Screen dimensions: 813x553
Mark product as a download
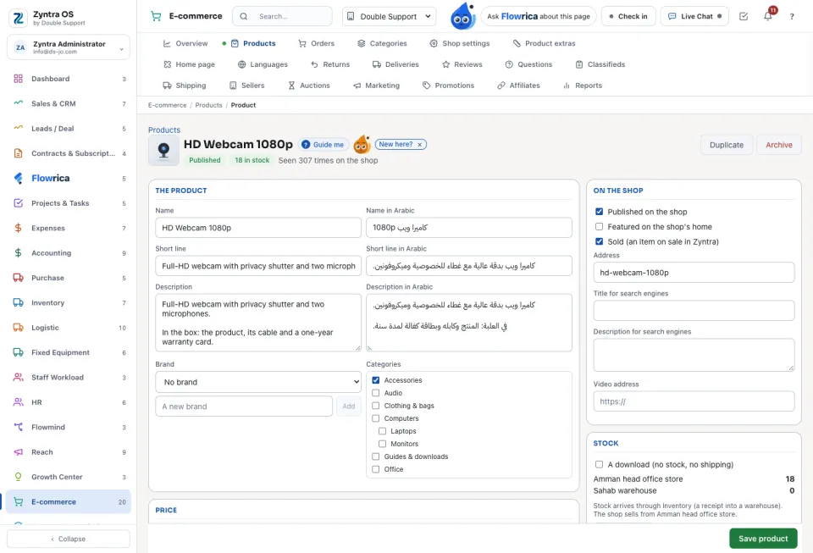(600, 464)
